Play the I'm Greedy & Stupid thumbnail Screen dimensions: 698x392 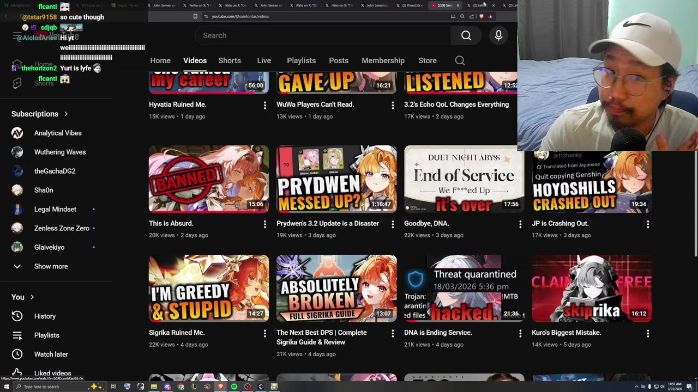tap(209, 289)
